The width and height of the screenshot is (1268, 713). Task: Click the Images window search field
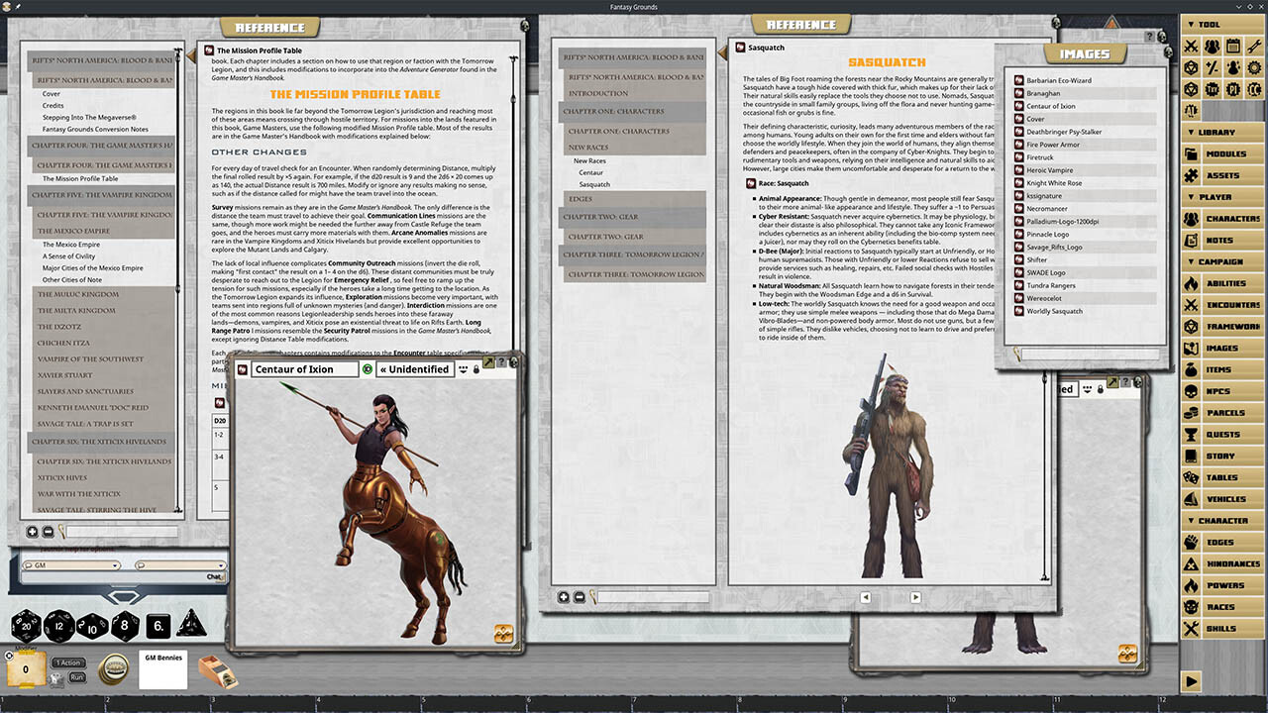pos(1090,354)
